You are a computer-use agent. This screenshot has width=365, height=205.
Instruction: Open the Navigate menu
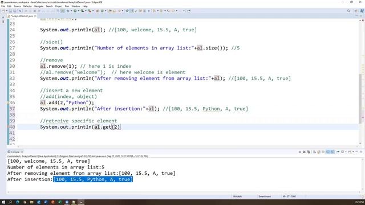(39, 6)
